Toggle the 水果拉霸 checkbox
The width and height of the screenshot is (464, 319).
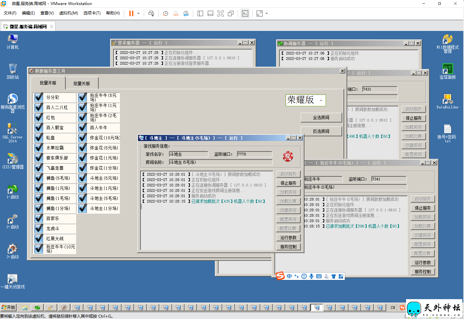[39, 148]
